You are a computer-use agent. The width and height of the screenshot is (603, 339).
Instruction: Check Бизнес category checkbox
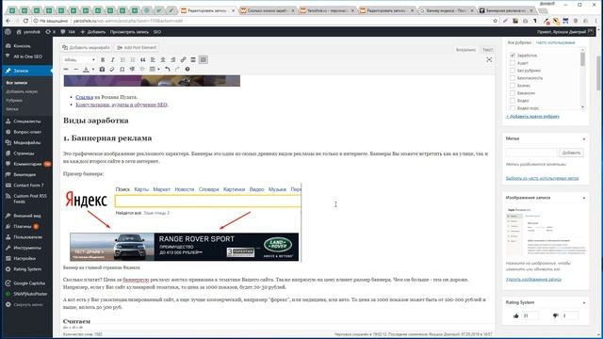click(x=513, y=86)
